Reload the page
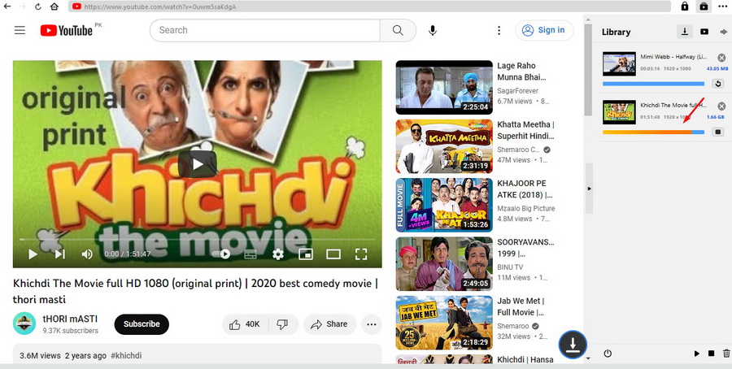The height and width of the screenshot is (369, 732). [x=38, y=7]
